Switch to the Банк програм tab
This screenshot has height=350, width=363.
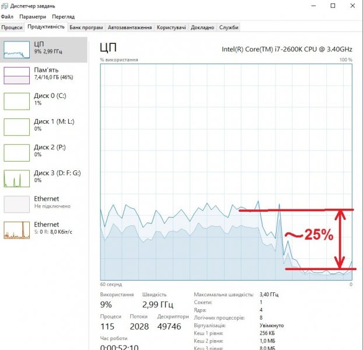tap(86, 27)
